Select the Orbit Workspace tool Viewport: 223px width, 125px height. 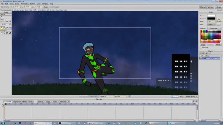tap(10, 33)
